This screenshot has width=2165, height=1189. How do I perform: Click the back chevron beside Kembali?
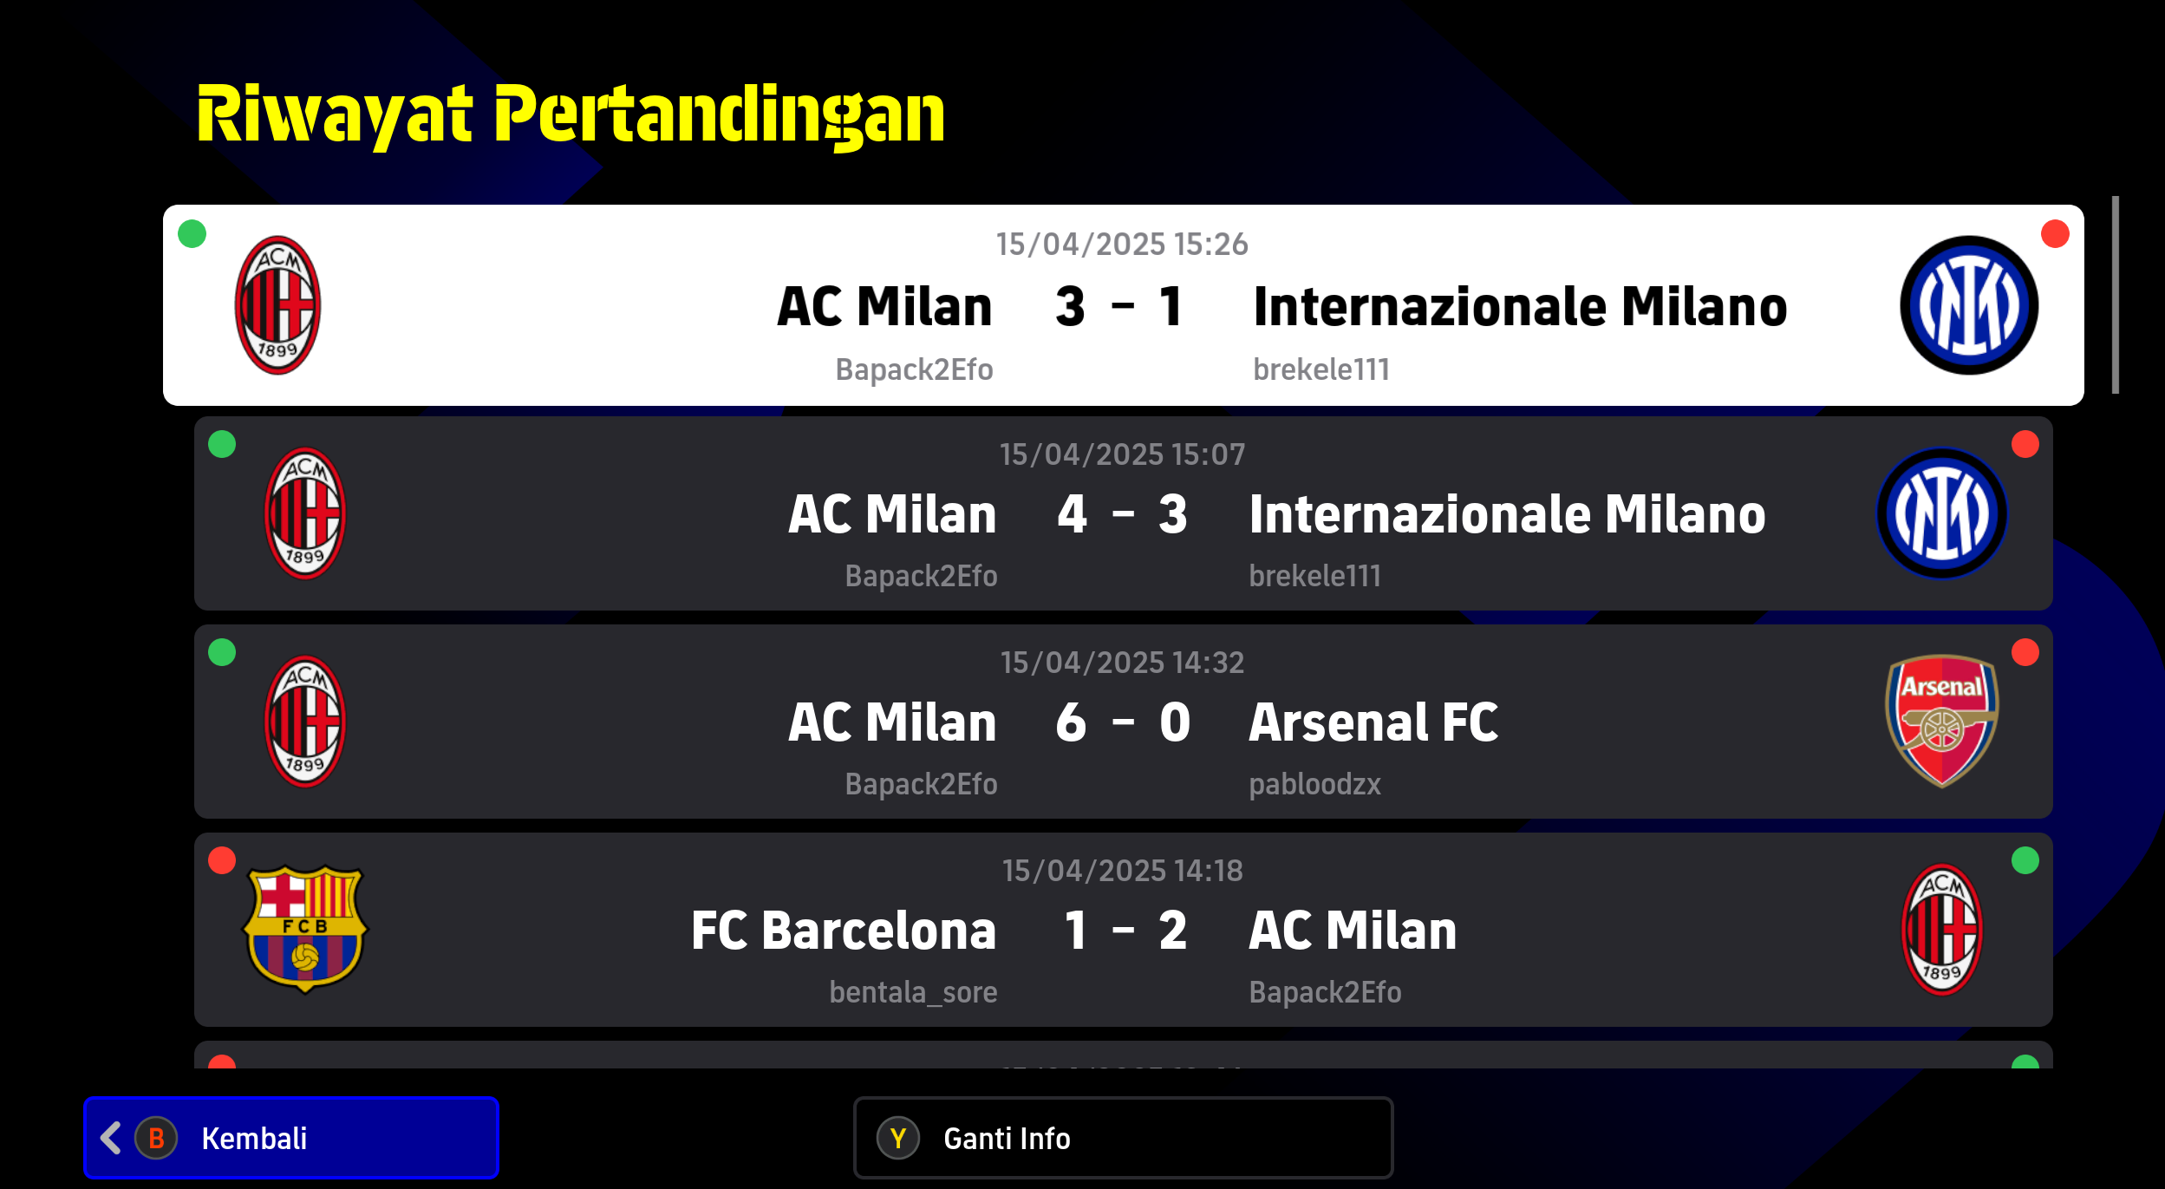[x=110, y=1138]
